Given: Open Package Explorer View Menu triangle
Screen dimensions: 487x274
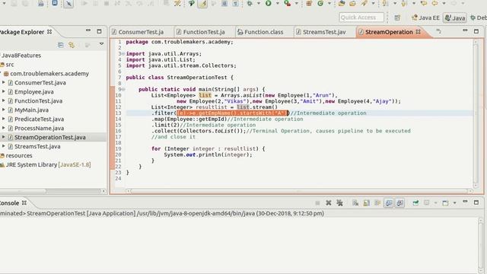Looking at the screenshot, I should tap(101, 44).
